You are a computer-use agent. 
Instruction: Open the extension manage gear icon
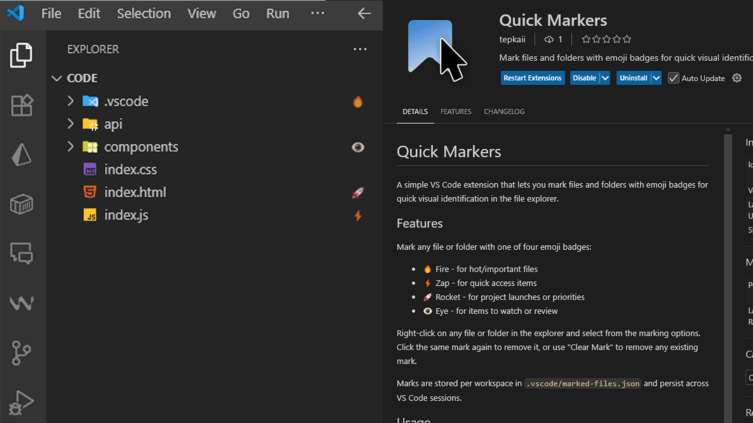click(x=737, y=78)
